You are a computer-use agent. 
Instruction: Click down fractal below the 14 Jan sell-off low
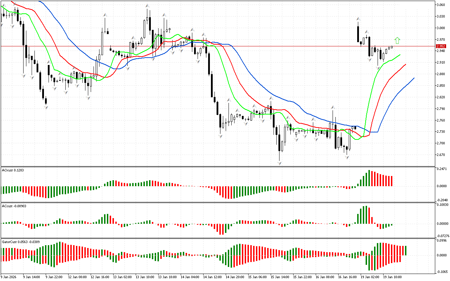[220, 136]
